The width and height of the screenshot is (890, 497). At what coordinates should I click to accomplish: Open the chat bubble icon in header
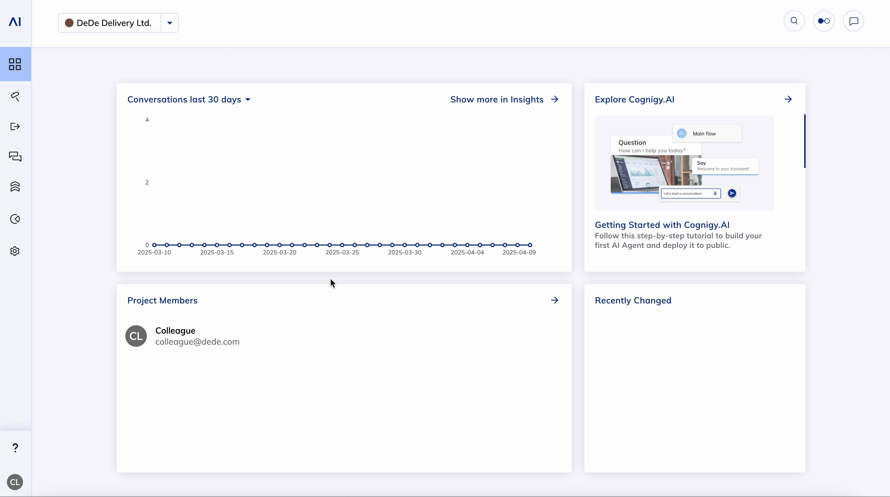[x=854, y=21]
